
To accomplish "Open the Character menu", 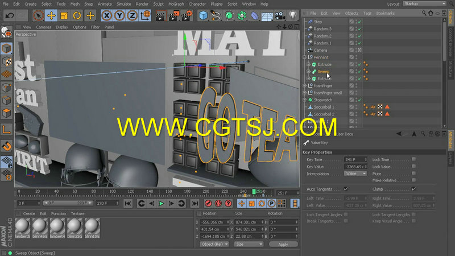I will pos(197,4).
